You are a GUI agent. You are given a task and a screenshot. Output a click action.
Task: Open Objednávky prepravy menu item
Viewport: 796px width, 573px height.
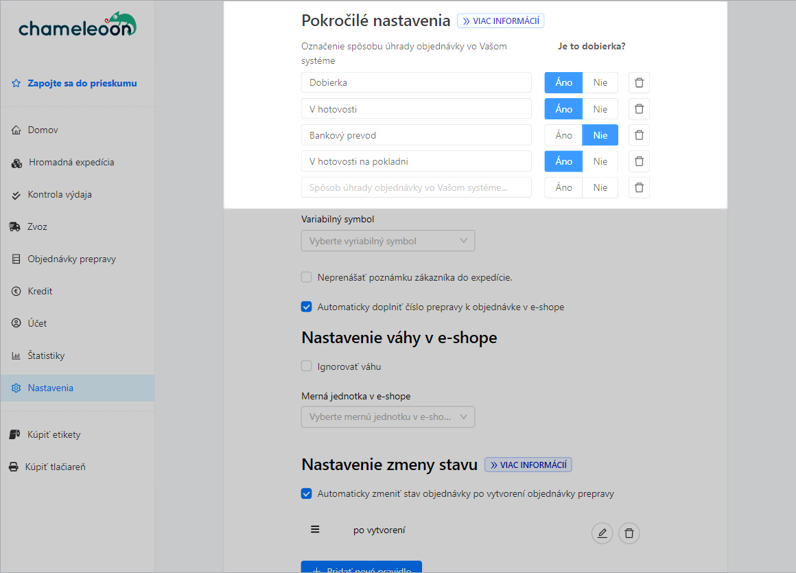click(x=71, y=259)
